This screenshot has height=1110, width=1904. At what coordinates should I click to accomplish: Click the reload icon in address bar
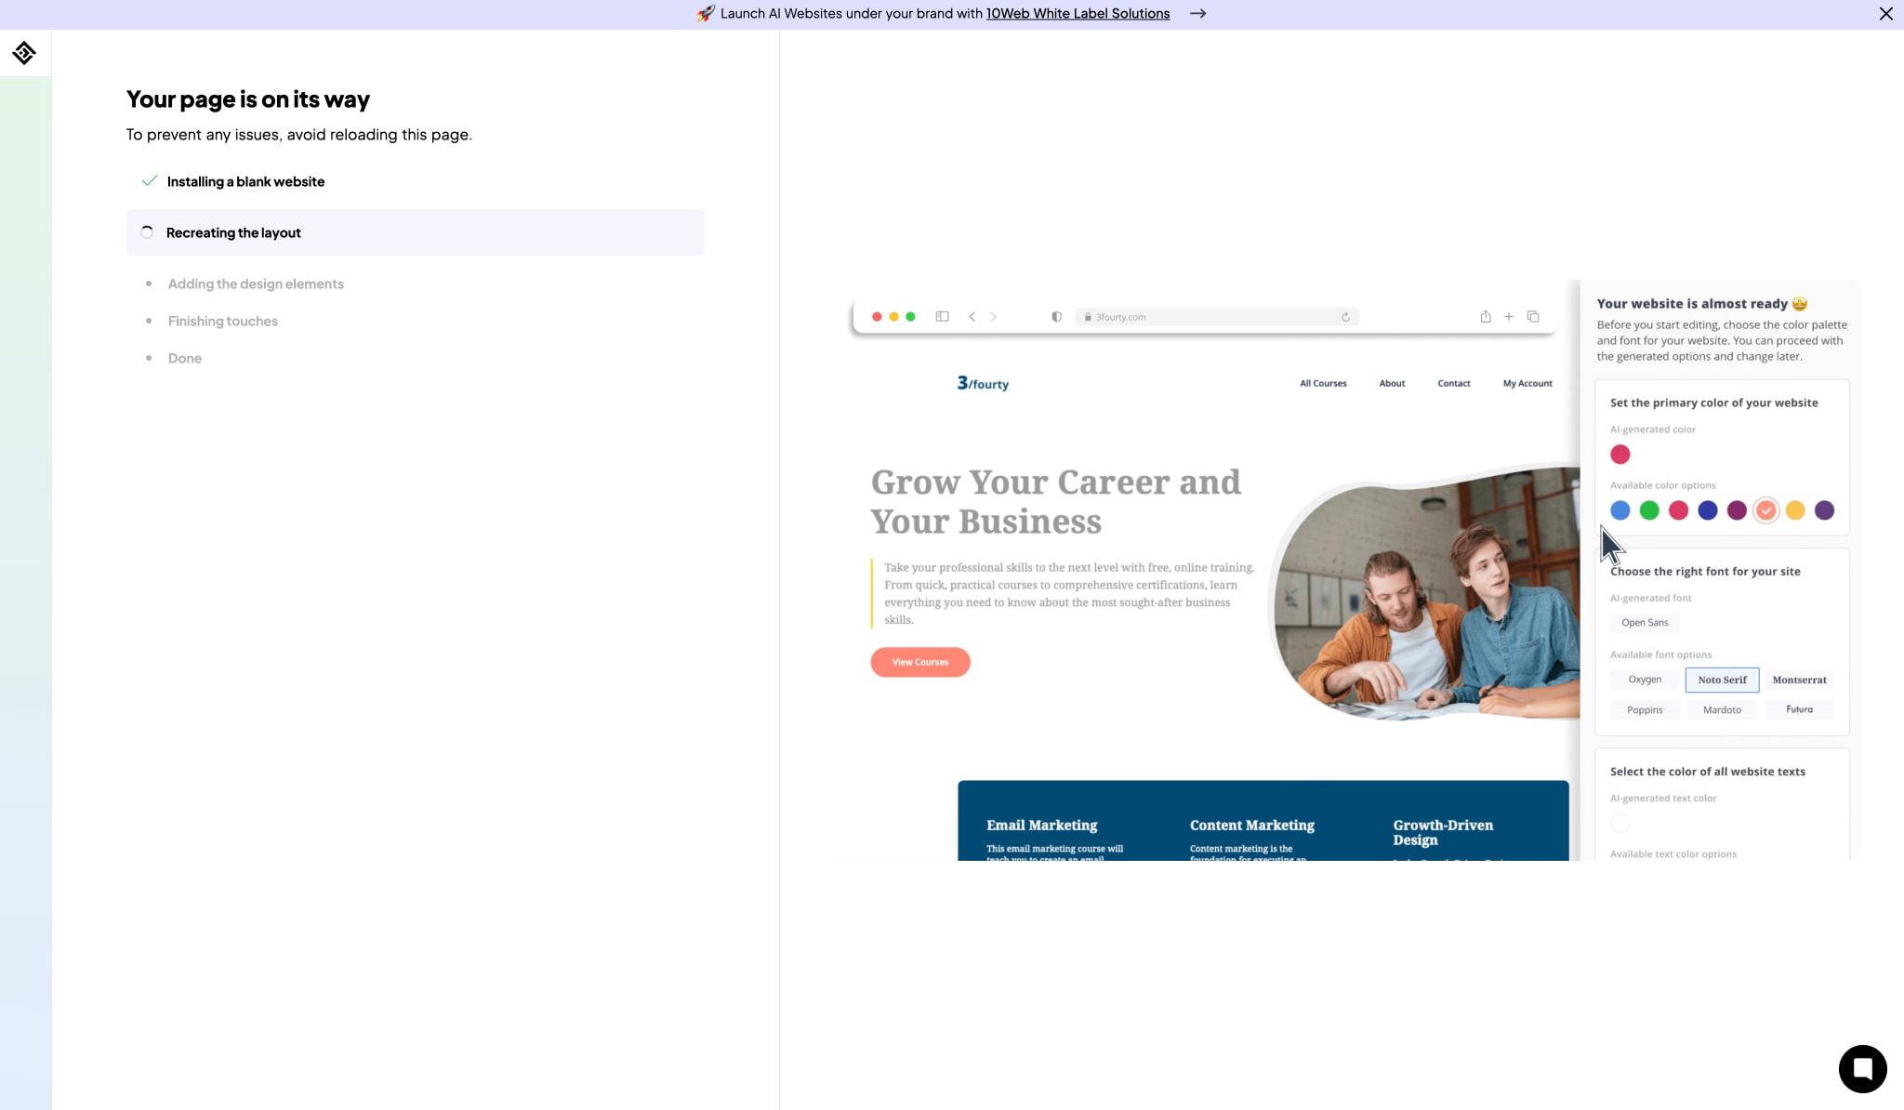coord(1345,317)
